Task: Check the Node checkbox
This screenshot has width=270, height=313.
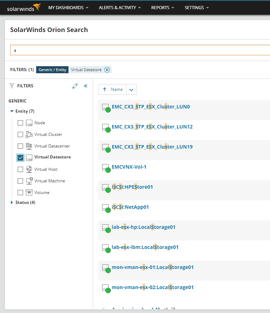Action: [x=20, y=123]
